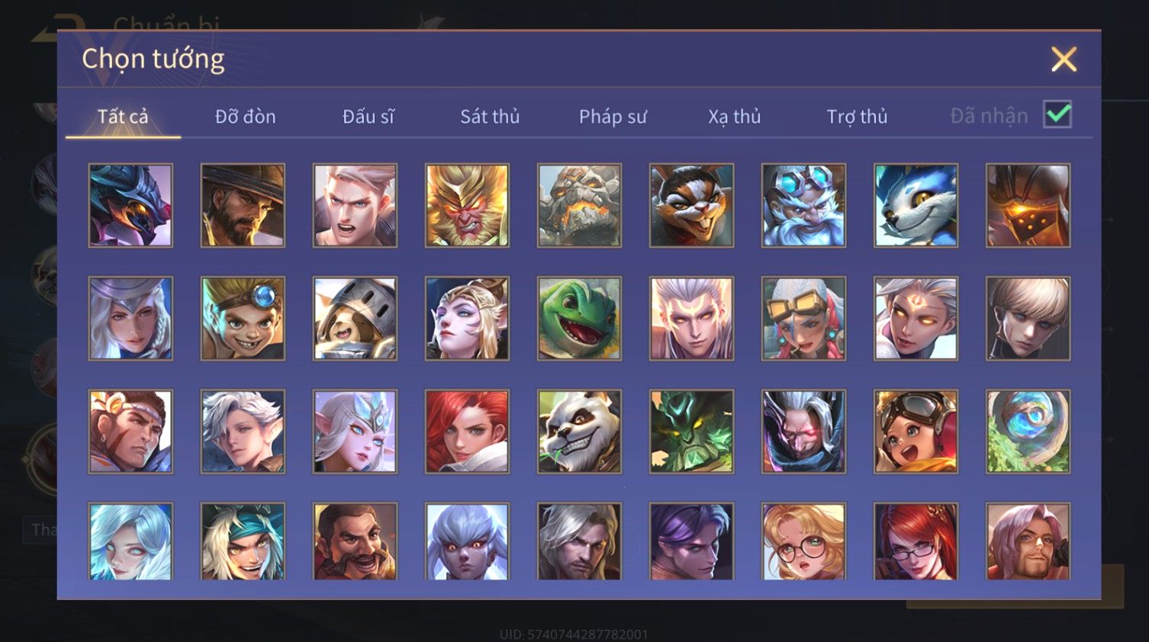Pick the white-bearded dwarf with goggles
The width and height of the screenshot is (1149, 642).
[x=803, y=205]
